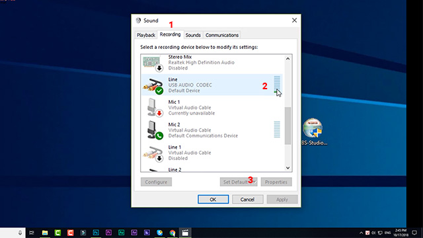Open the Communications tab

pos(222,35)
